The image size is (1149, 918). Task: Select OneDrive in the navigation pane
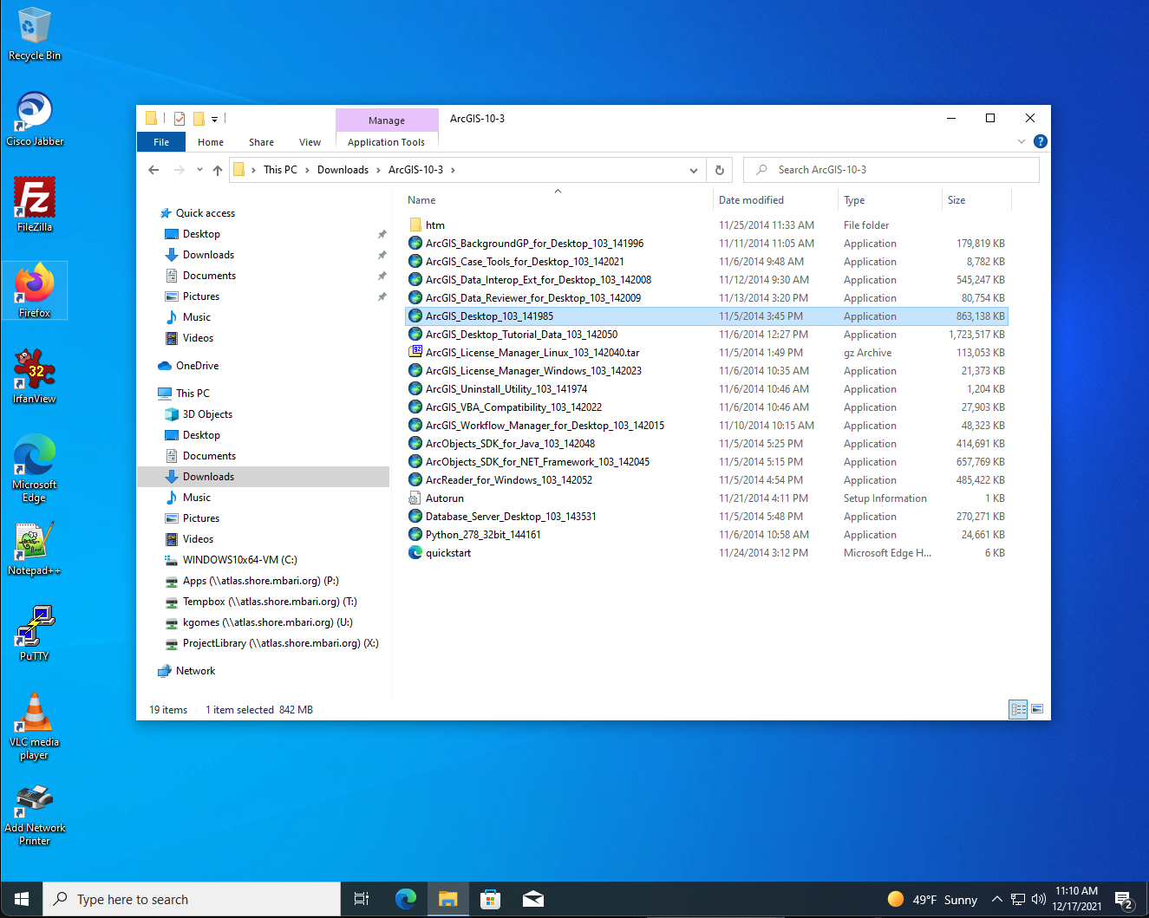[197, 366]
